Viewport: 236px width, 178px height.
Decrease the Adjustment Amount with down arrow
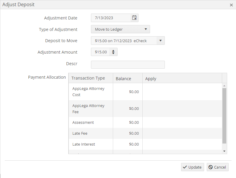(x=113, y=53)
